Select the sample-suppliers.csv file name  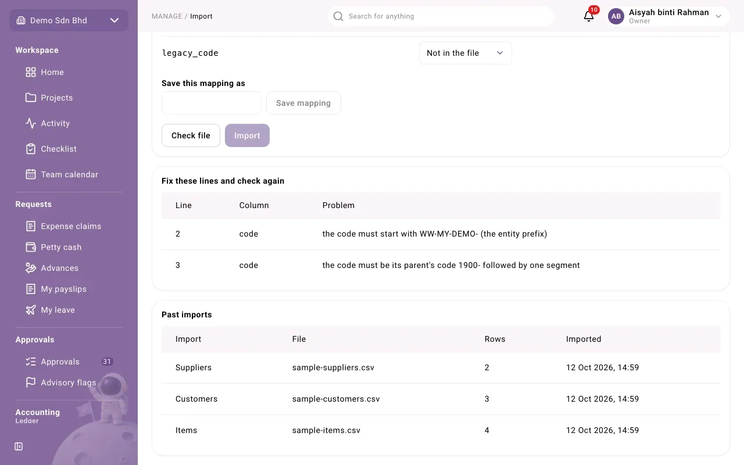[333, 367]
